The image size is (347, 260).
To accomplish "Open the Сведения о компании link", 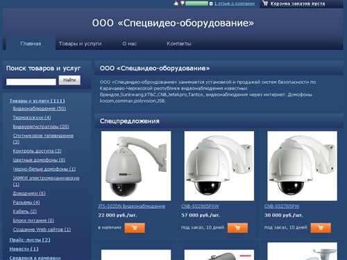I will pos(35,258).
